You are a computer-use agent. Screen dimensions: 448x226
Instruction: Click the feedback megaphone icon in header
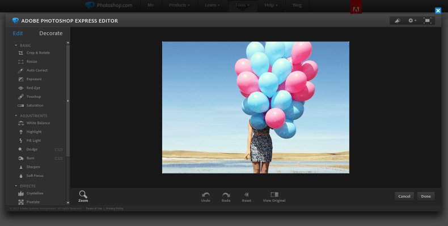tap(398, 20)
